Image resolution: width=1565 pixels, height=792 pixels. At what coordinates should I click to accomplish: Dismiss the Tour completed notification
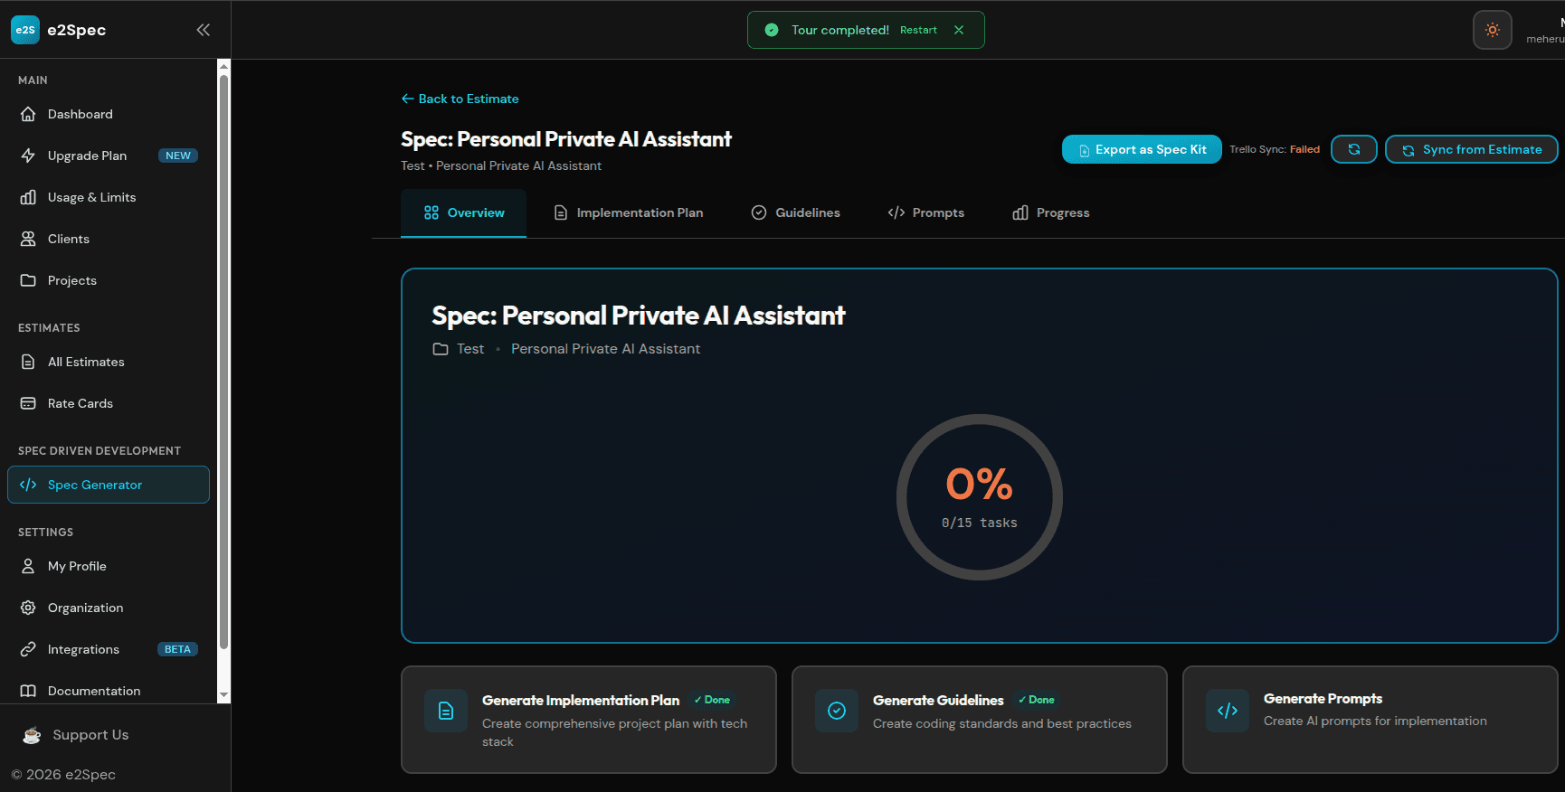(959, 30)
